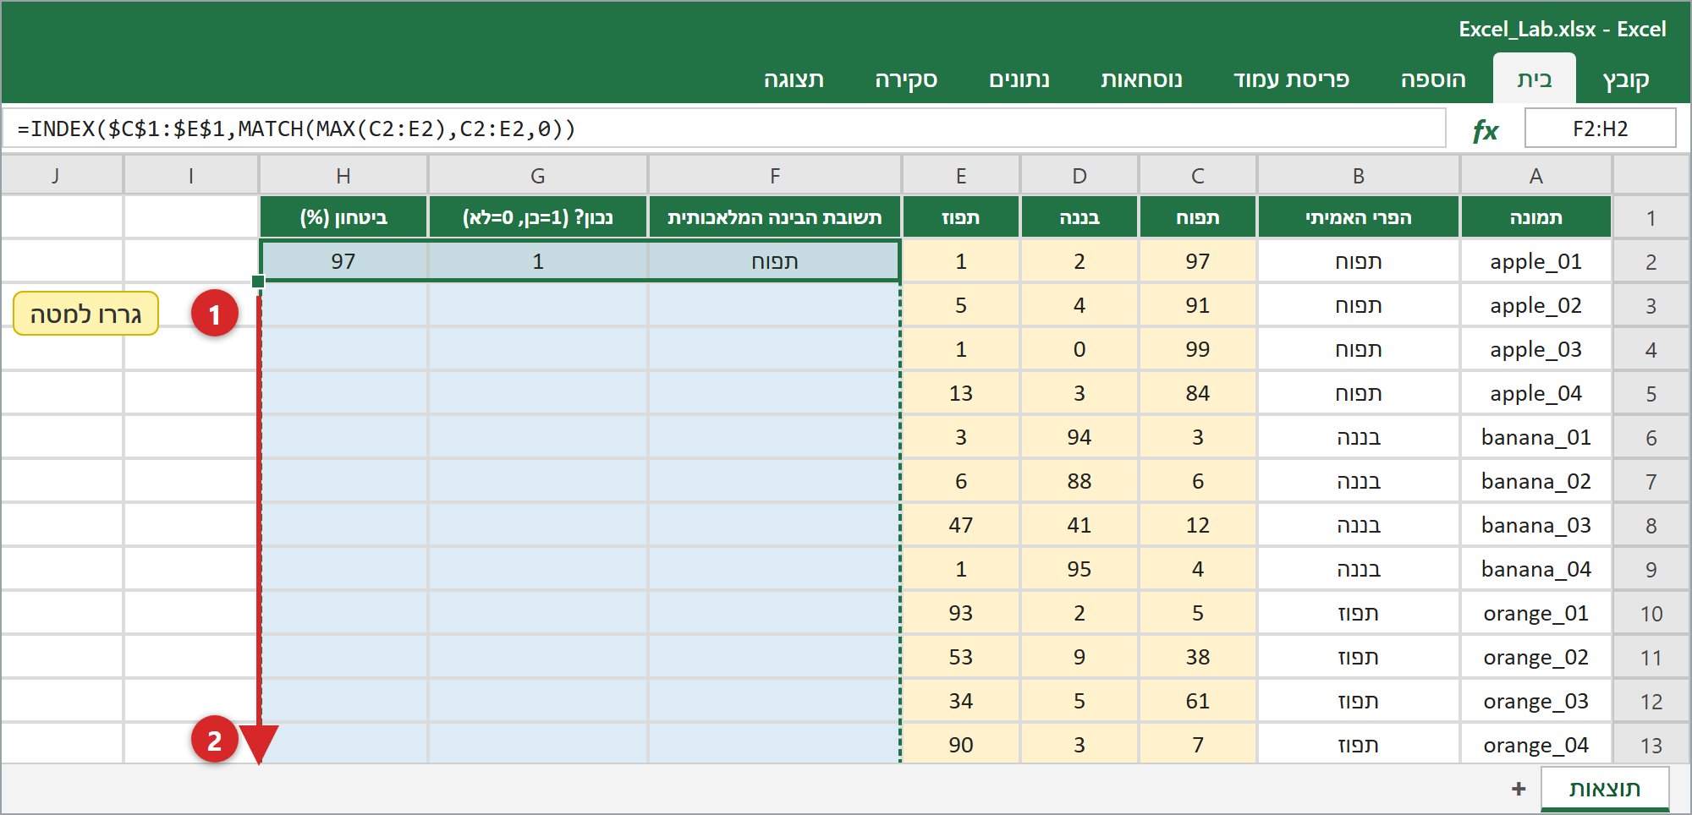This screenshot has width=1692, height=815.
Task: Open the נוסחאות ribbon tab
Action: tap(1141, 79)
